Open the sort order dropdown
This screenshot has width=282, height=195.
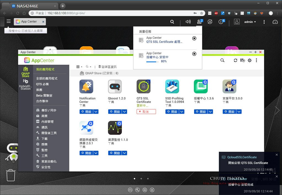coord(88,67)
